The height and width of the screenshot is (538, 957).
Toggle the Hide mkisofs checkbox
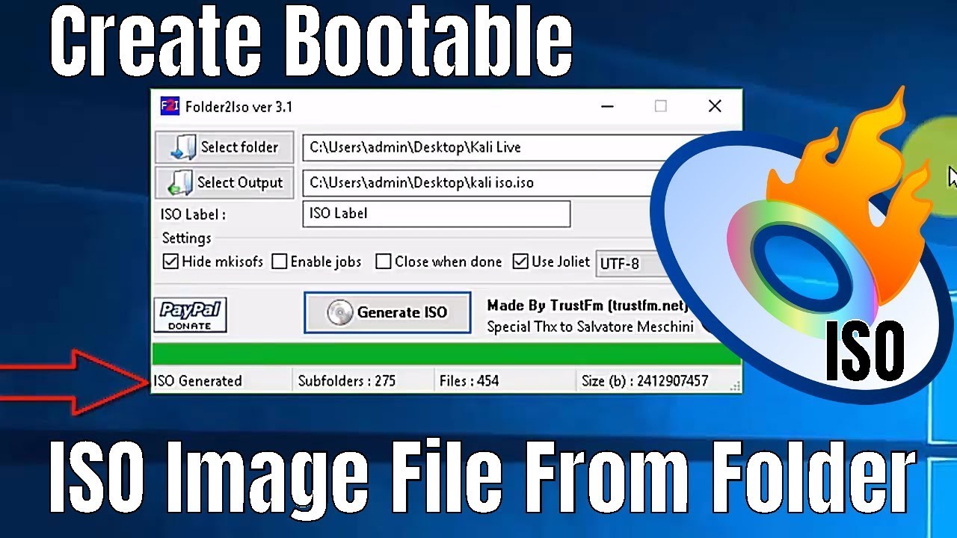(x=213, y=262)
